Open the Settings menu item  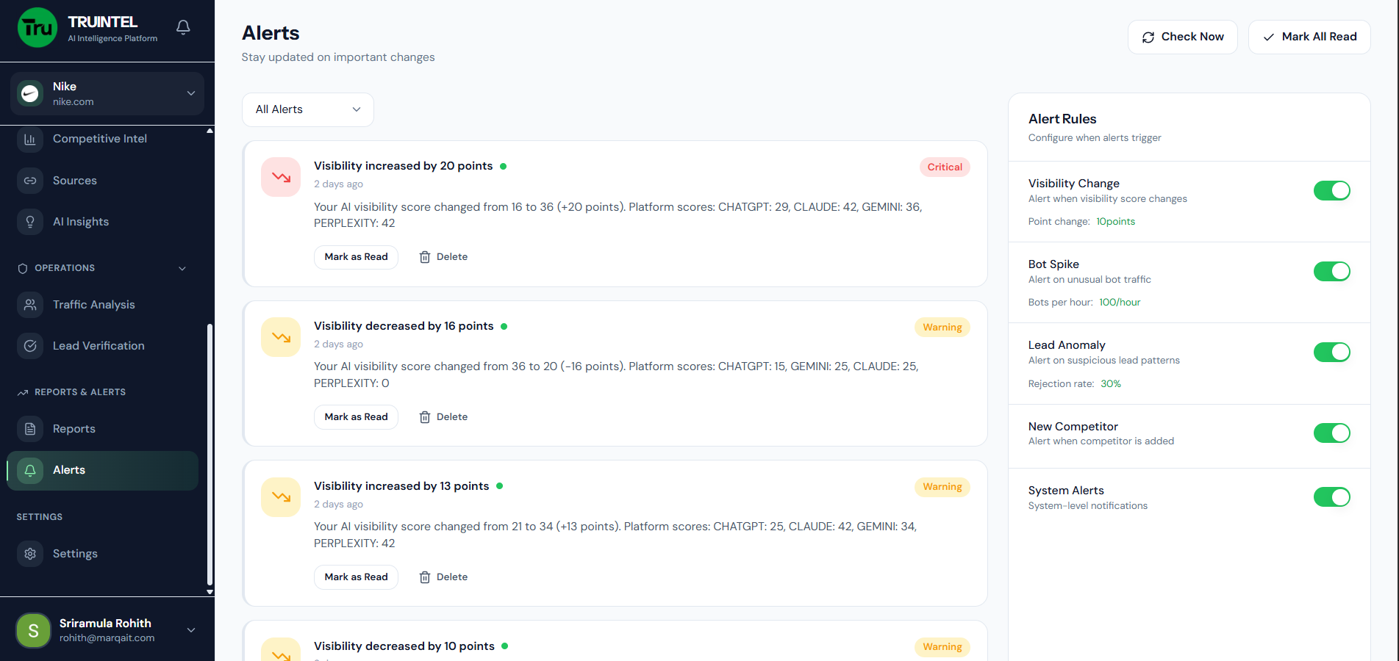(x=75, y=553)
